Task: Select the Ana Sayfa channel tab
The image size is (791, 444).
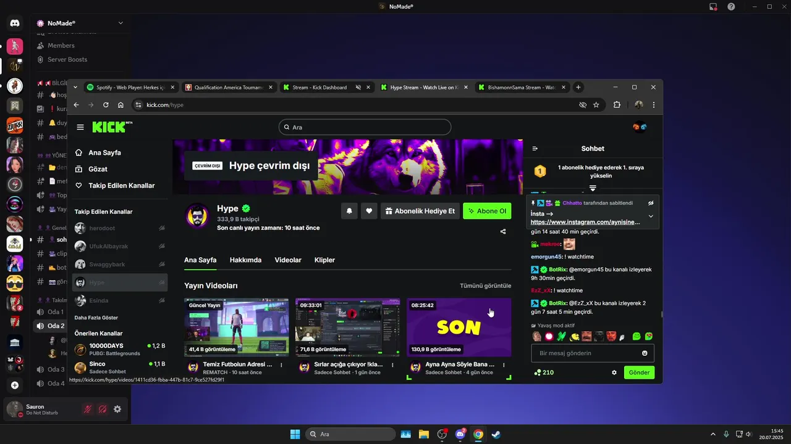Action: point(200,260)
